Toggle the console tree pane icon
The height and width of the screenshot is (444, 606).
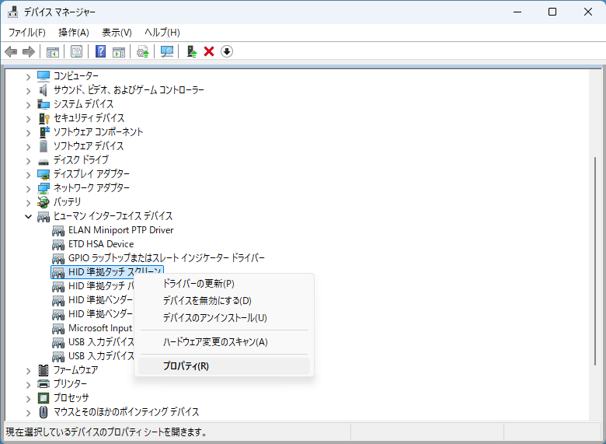pos(53,51)
